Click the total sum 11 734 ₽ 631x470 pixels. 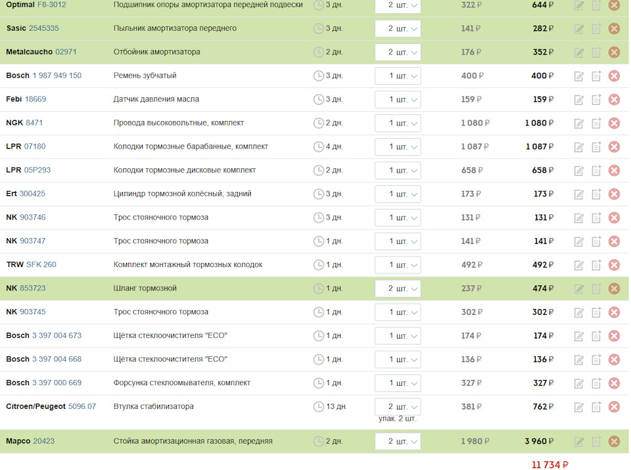(x=549, y=465)
